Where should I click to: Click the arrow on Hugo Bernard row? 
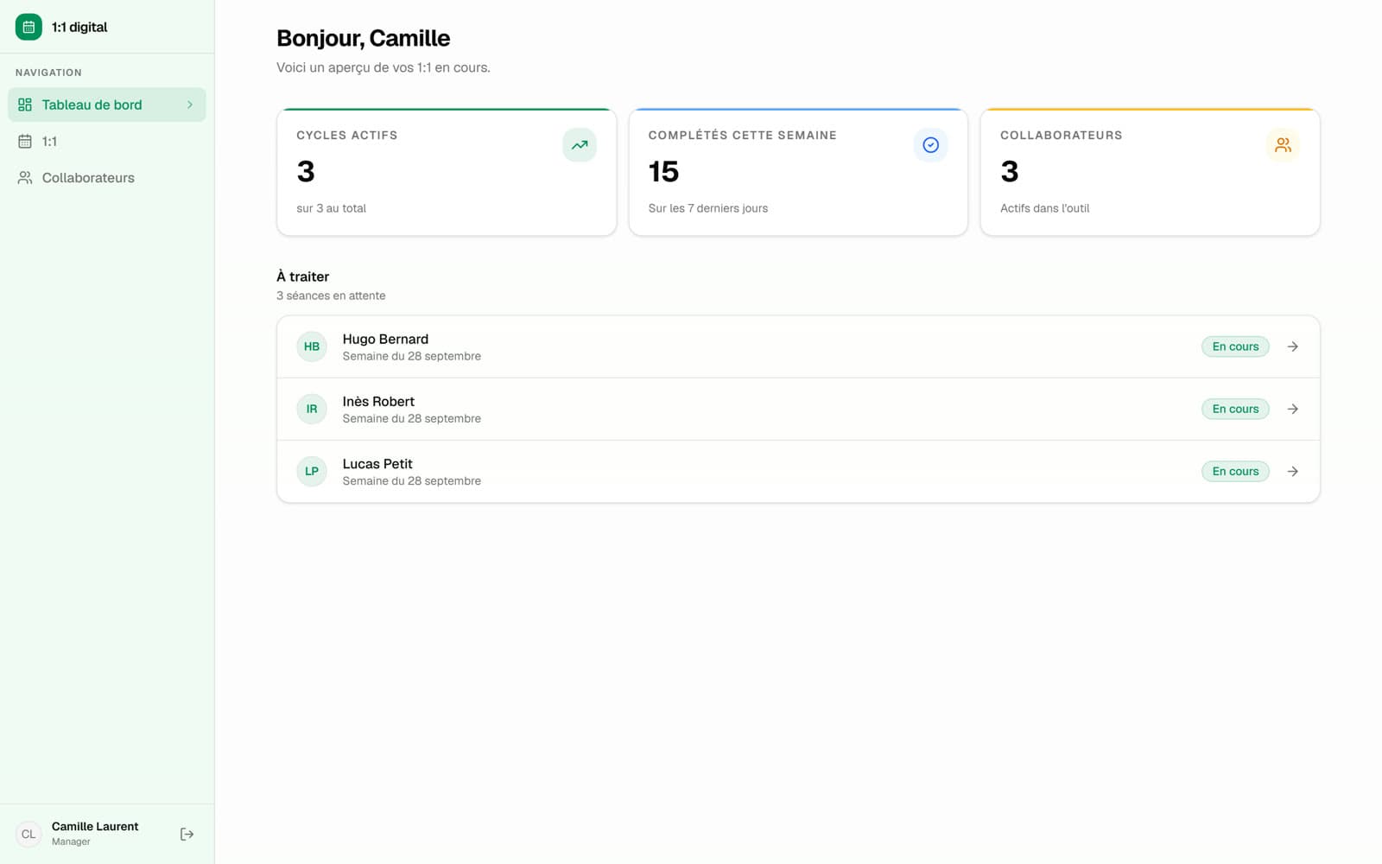coord(1292,346)
